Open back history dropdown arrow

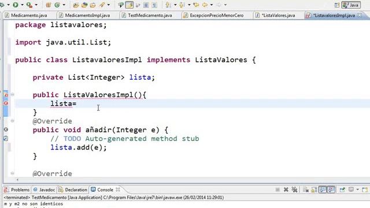(212, 5)
